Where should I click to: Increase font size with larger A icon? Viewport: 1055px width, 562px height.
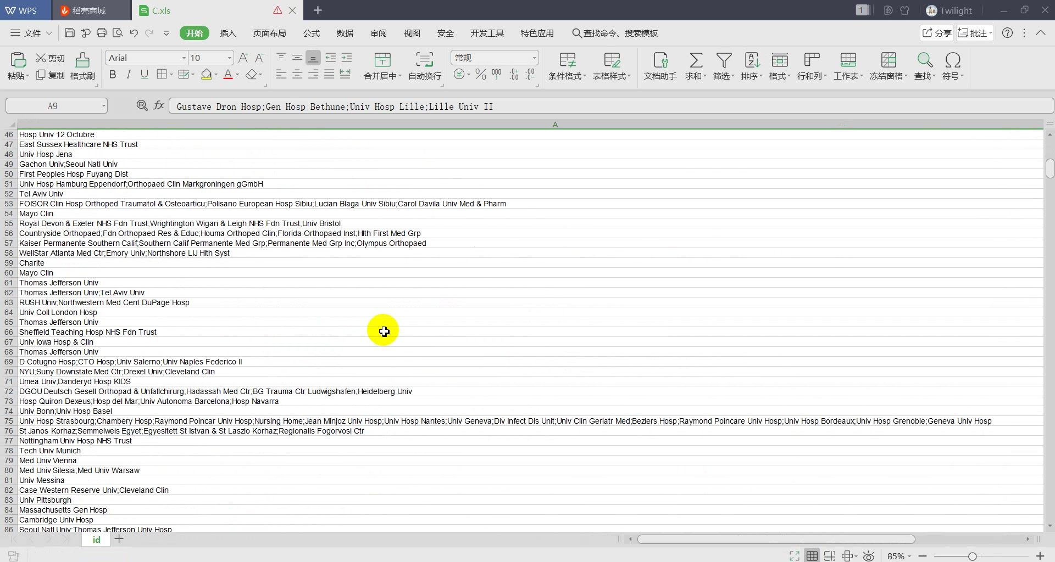(243, 58)
